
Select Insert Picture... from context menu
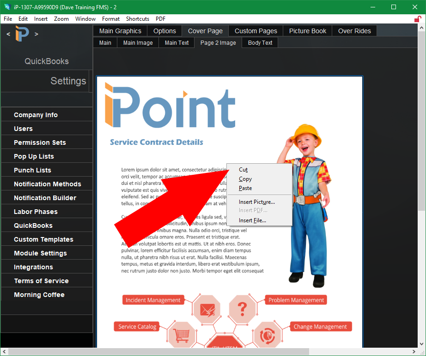pos(257,202)
